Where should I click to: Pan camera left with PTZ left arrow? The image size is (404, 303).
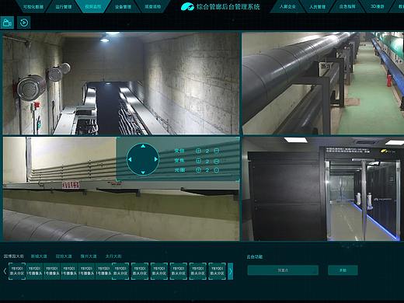coord(130,159)
